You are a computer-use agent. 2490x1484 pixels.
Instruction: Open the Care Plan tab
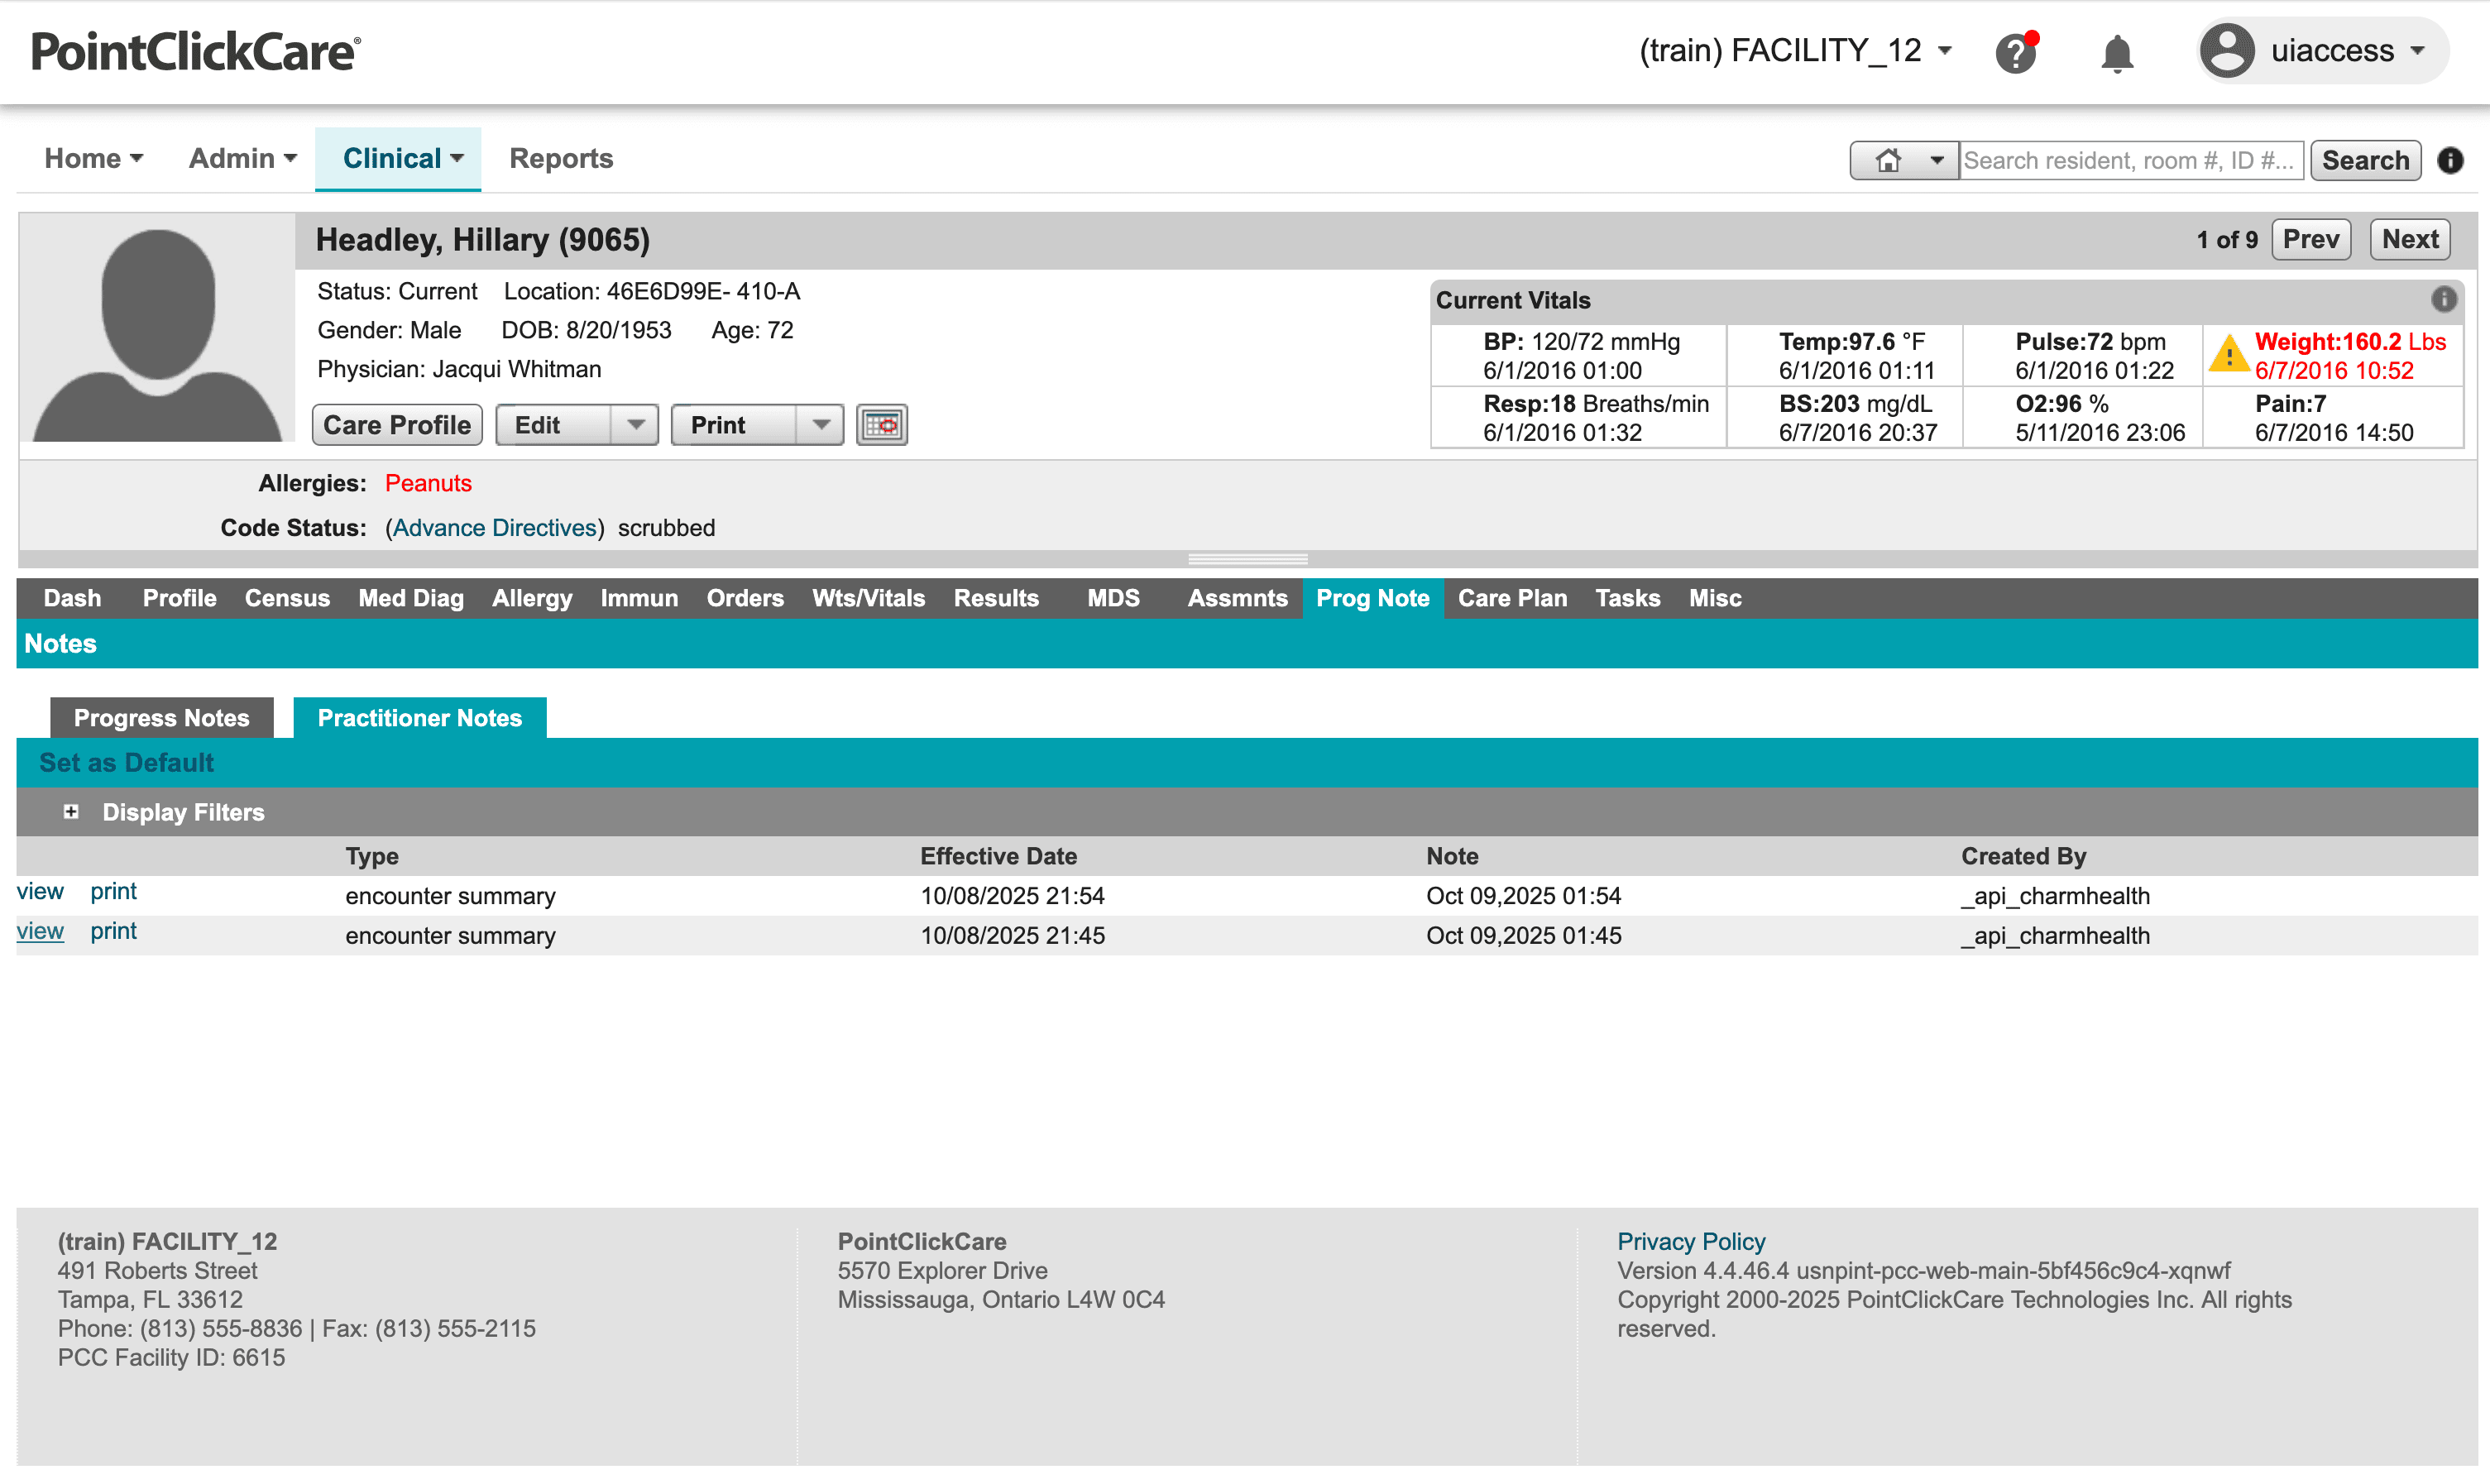[x=1511, y=598]
